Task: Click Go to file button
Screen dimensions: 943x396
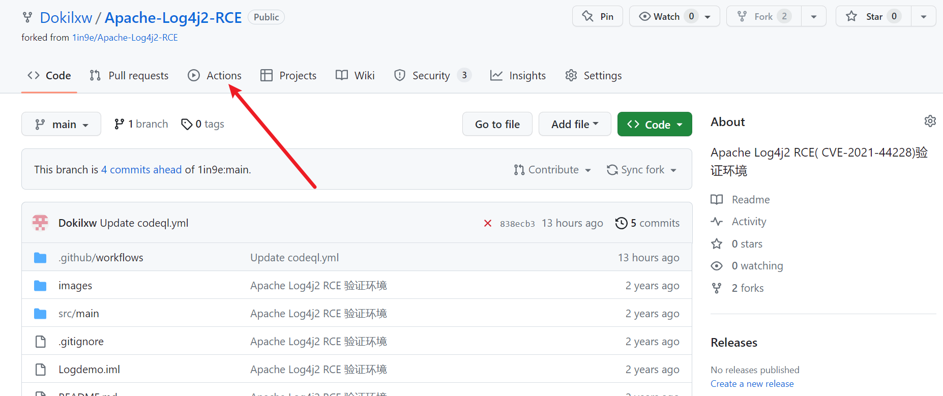Action: point(497,124)
